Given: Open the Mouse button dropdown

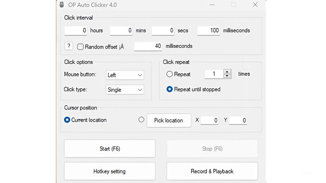Looking at the screenshot, I should click(x=125, y=75).
